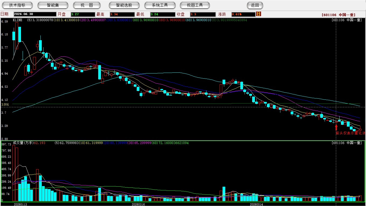
Task: Click the volume average (5)62.7599983
Action: 66,143
